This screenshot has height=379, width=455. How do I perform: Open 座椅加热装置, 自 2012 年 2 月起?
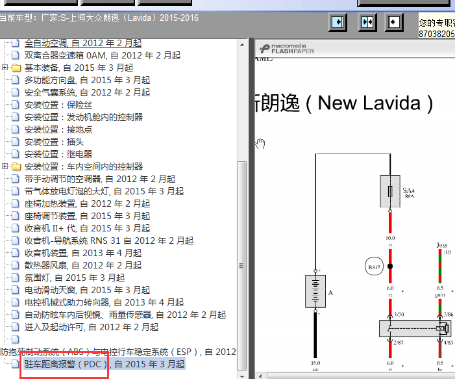(87, 203)
